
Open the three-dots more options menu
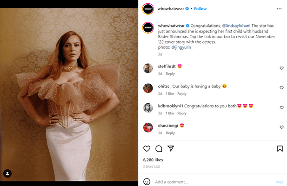279,9
